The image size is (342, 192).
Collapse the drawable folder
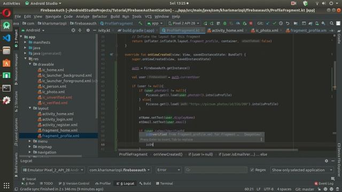coord(30,64)
